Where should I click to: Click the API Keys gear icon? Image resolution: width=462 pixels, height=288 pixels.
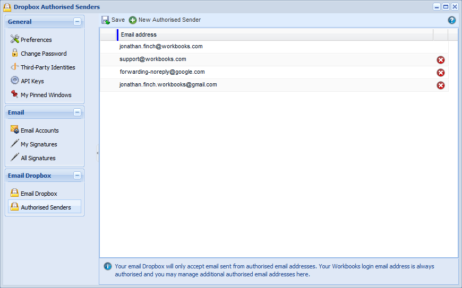15,80
